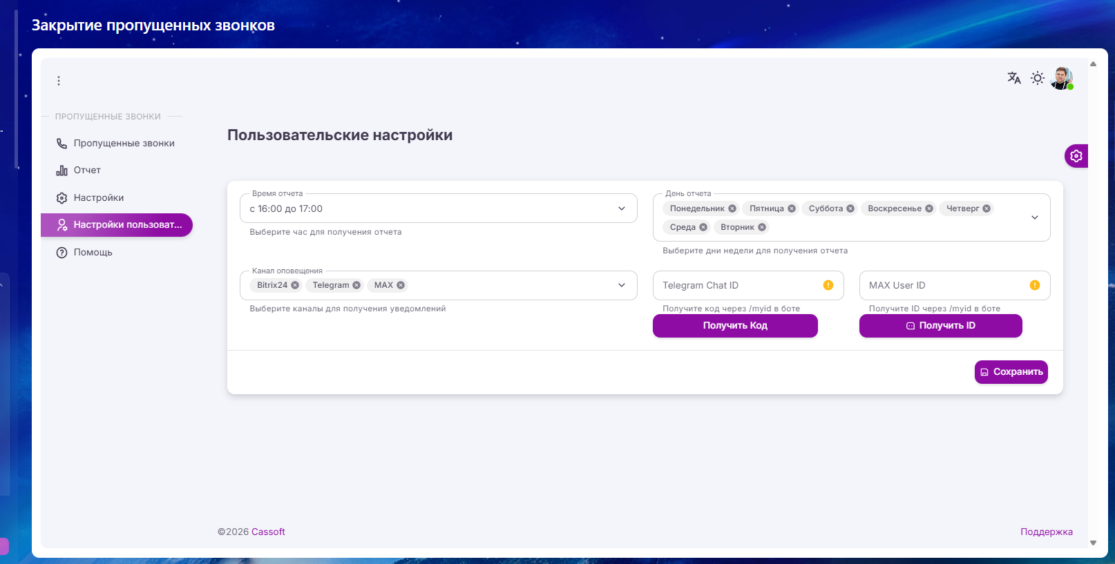Click the Сохранить button
This screenshot has height=564, width=1115.
click(x=1011, y=372)
